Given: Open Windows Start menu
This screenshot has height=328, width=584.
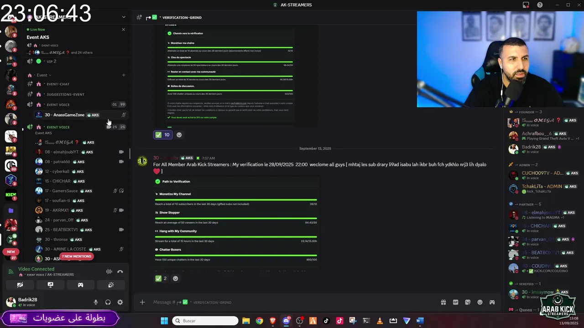Looking at the screenshot, I should (x=164, y=321).
